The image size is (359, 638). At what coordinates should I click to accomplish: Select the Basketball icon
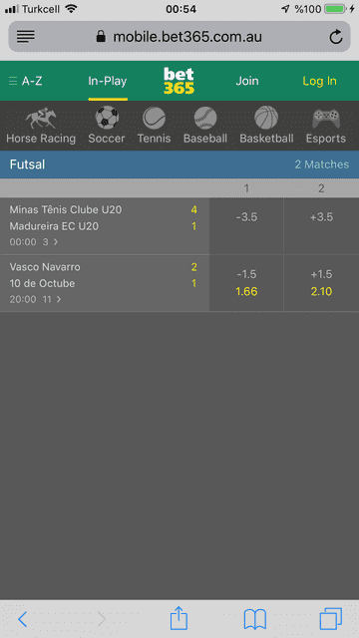266,118
